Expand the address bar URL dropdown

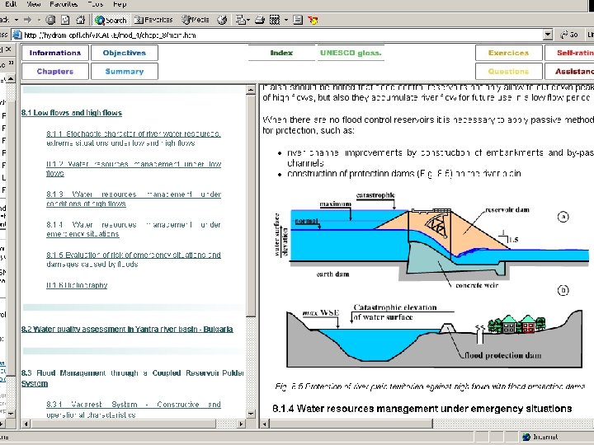[x=548, y=35]
